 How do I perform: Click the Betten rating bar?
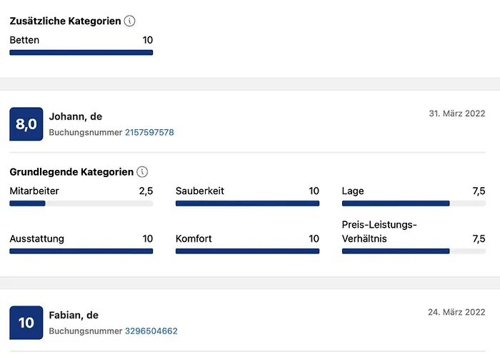pos(81,52)
